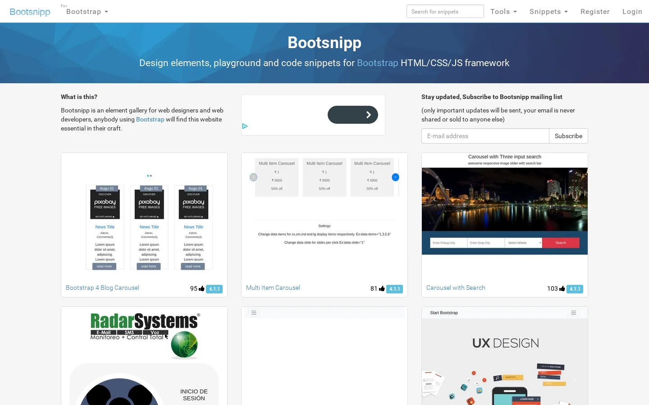Open the Register page
The height and width of the screenshot is (405, 649).
click(x=595, y=12)
